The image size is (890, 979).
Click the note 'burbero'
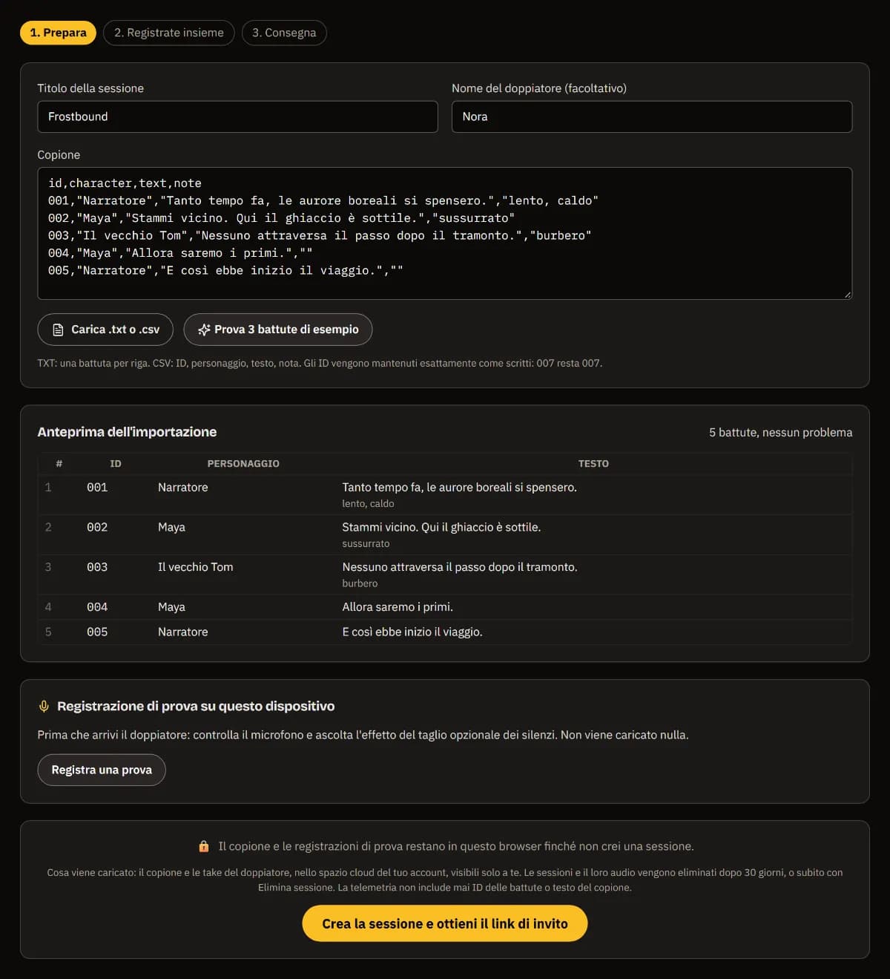point(360,583)
